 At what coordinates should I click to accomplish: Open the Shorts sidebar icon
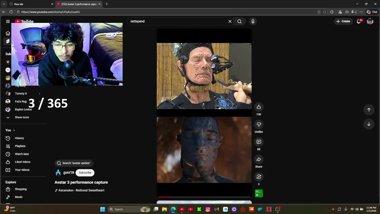click(x=8, y=41)
